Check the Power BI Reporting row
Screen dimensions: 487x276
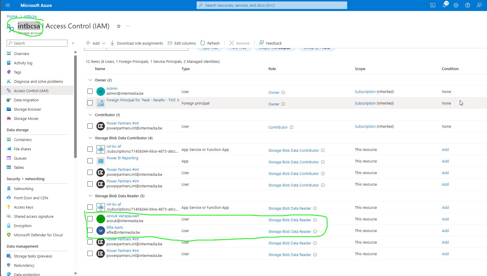click(90, 161)
